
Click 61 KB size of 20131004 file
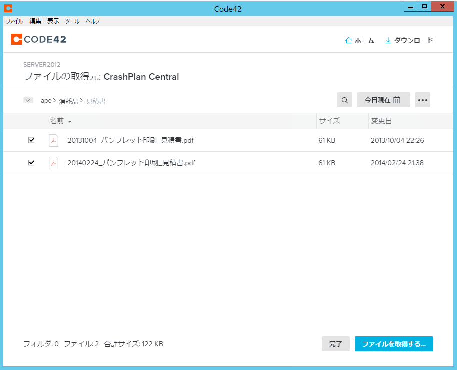[x=327, y=140]
